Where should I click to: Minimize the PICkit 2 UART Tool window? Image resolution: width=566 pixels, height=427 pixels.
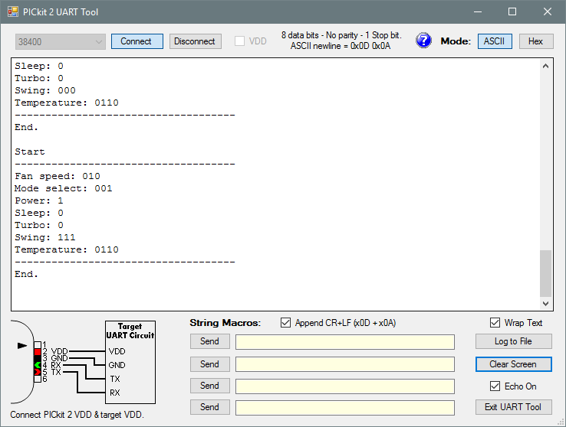tap(478, 12)
